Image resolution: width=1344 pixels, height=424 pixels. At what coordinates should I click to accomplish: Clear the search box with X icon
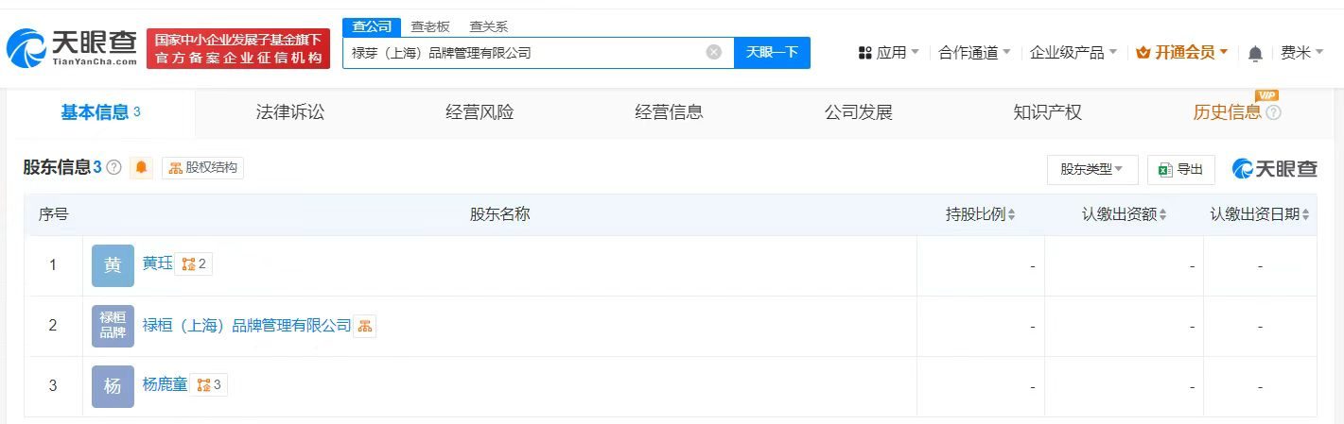[x=714, y=52]
